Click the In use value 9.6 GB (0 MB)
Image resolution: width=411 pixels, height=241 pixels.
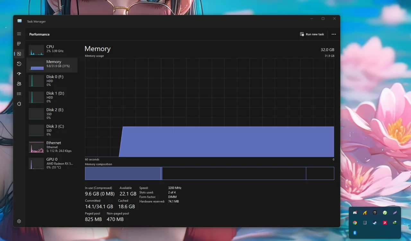100,194
